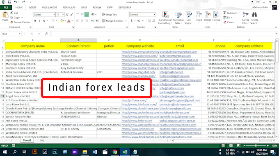This screenshot has width=279, height=156.
Task: Switch to the PAGE LAYOUT tab
Action: coord(49,7)
